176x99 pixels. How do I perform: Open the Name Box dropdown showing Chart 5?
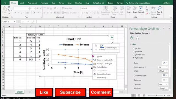pos(15,21)
